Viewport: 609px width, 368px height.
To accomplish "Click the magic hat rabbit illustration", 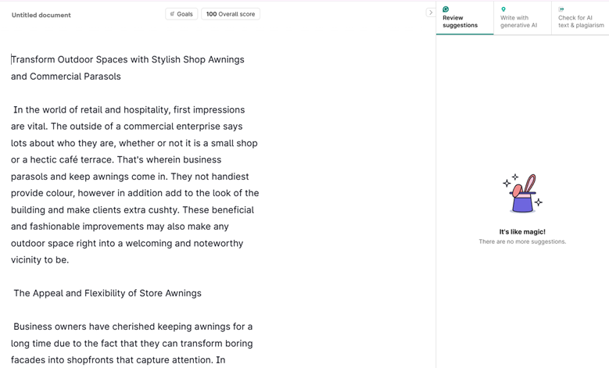I will [522, 194].
